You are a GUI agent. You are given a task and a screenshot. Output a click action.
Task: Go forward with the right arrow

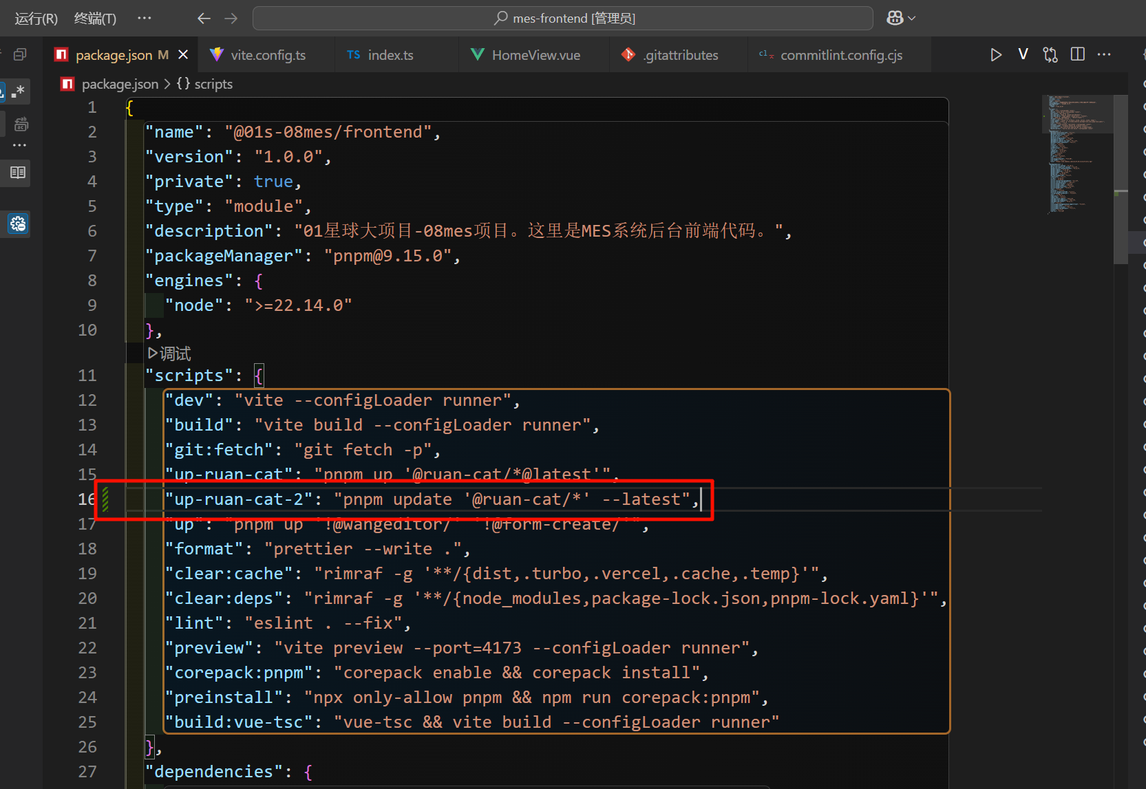point(231,19)
